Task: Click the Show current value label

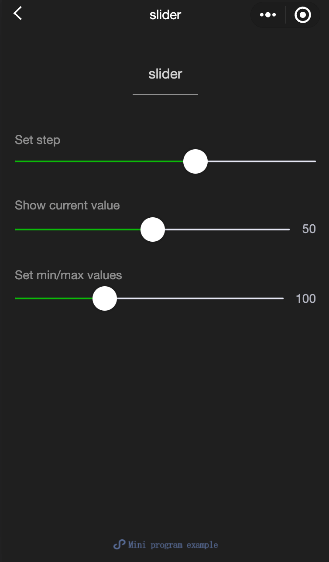Action: tap(67, 206)
